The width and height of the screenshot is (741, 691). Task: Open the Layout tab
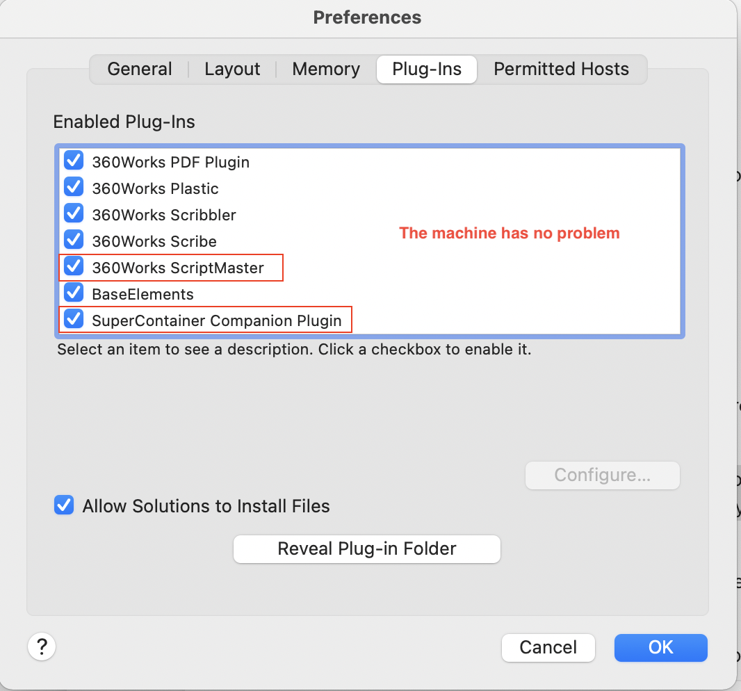pyautogui.click(x=232, y=70)
